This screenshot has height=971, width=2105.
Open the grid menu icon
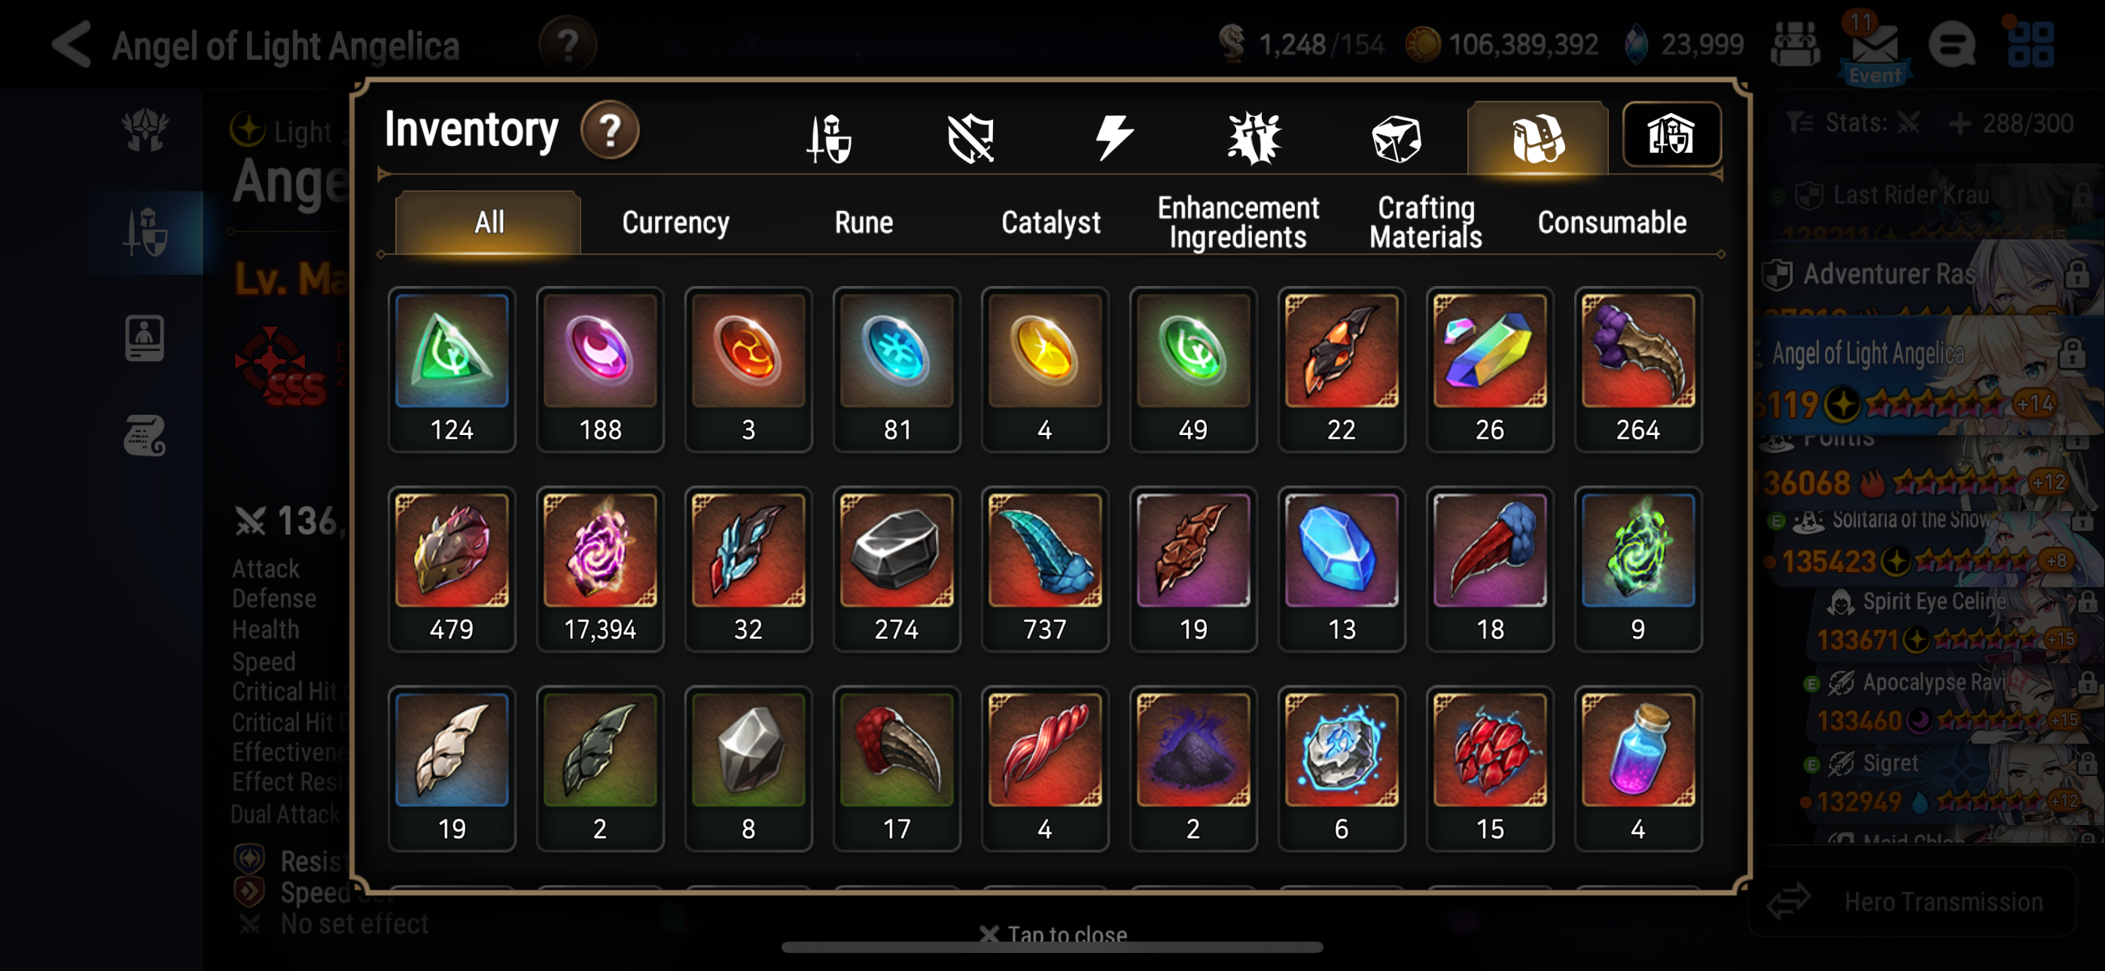2030,44
